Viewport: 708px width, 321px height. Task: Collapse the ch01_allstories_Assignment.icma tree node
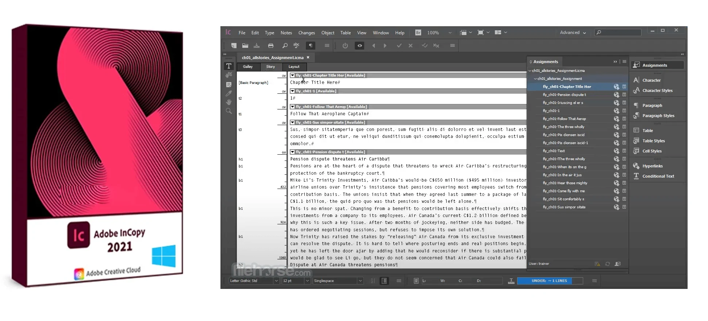pyautogui.click(x=530, y=71)
